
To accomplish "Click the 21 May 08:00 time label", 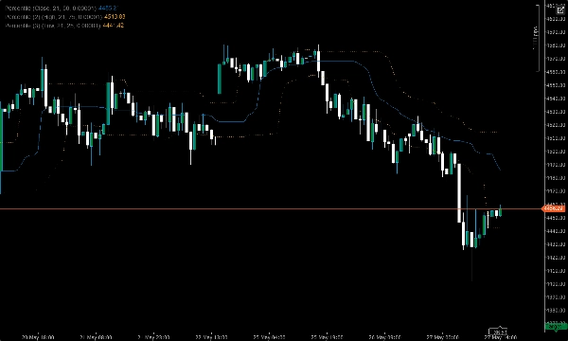I will tap(96, 337).
